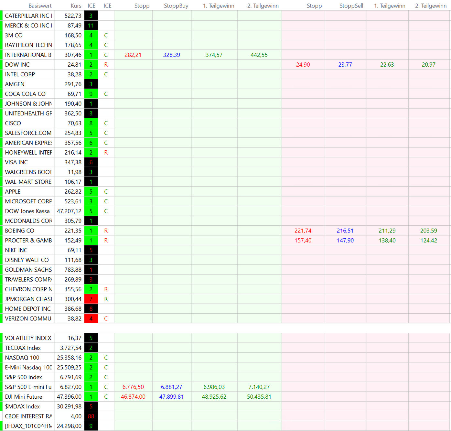Click the StoppSell value 216,51
This screenshot has width=451, height=431.
point(345,231)
